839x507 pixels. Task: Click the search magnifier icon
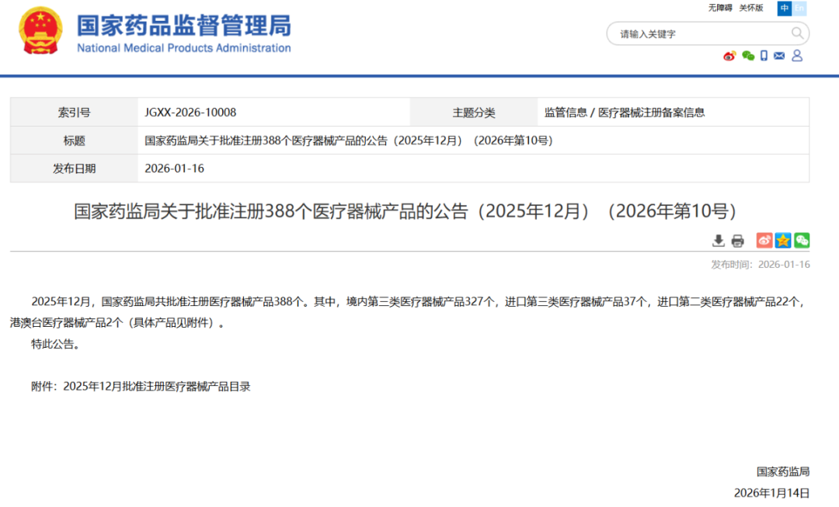click(x=797, y=33)
